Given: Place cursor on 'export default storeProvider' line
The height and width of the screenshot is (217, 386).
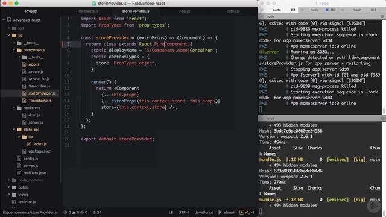Looking at the screenshot, I should (x=118, y=139).
